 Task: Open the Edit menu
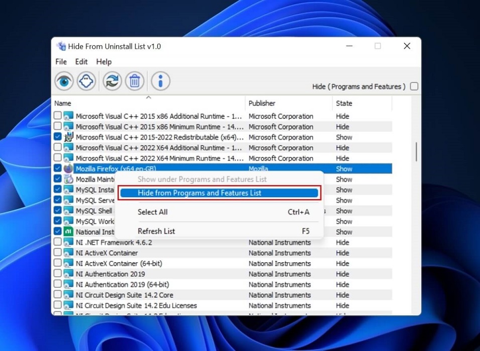click(81, 62)
